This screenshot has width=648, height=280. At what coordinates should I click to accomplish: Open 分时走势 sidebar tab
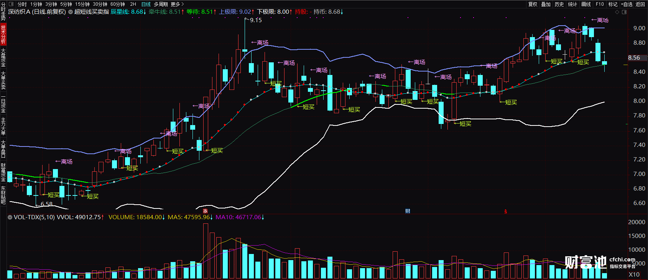[x=3, y=11]
